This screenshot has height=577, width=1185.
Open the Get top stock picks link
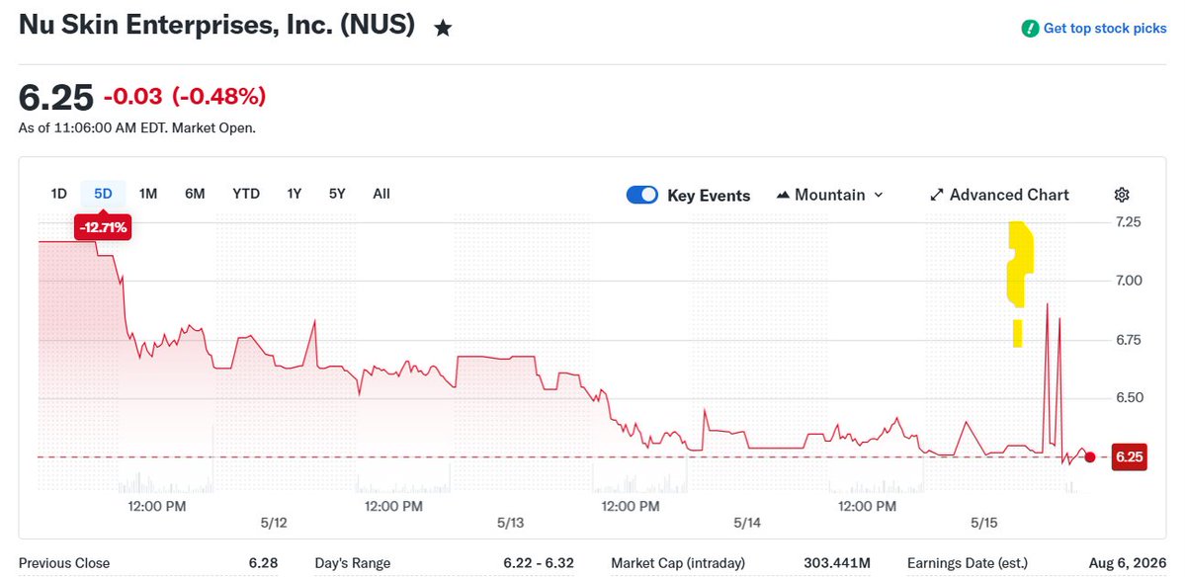1105,29
